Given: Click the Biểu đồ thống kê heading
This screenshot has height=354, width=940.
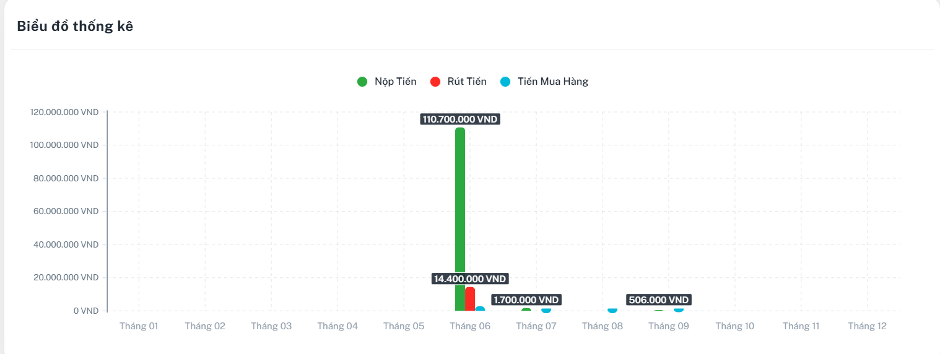Looking at the screenshot, I should coord(75,27).
